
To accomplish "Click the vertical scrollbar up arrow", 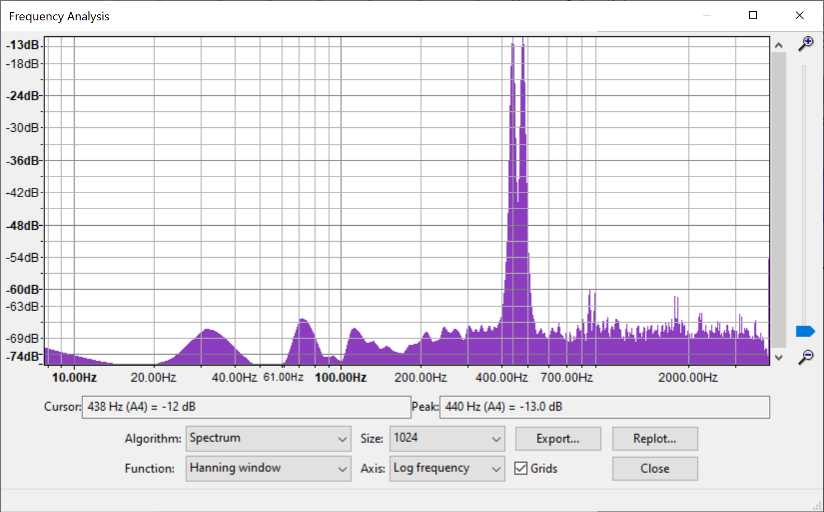I will 778,45.
